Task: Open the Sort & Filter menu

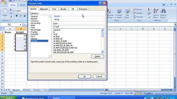Action: click(156, 13)
